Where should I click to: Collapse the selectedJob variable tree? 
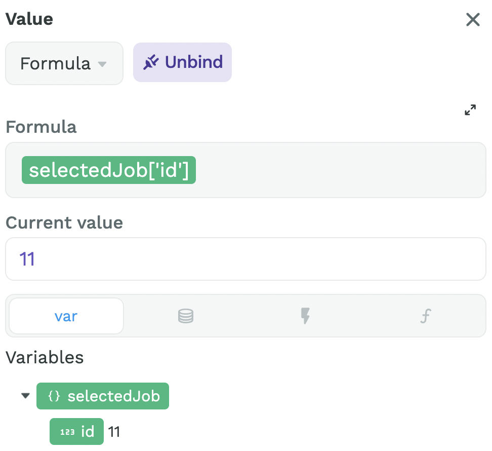click(25, 396)
